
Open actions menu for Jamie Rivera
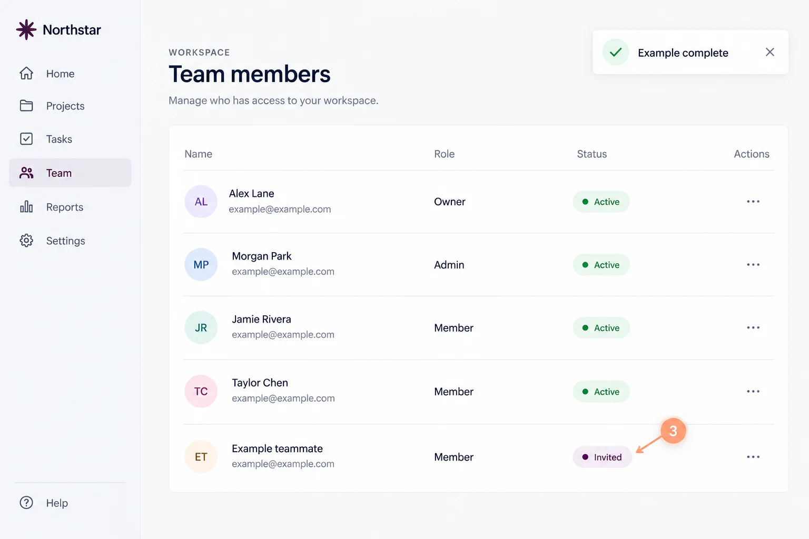click(753, 328)
